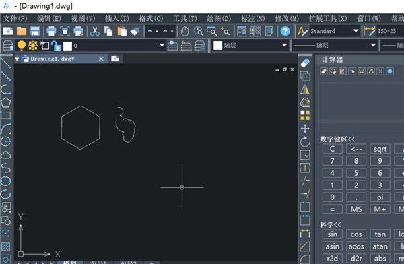Toggle layer lock padlock icon
The width and height of the screenshot is (404, 264).
pyautogui.click(x=56, y=46)
